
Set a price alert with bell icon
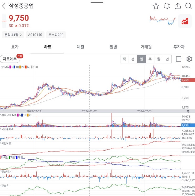point(167,6)
